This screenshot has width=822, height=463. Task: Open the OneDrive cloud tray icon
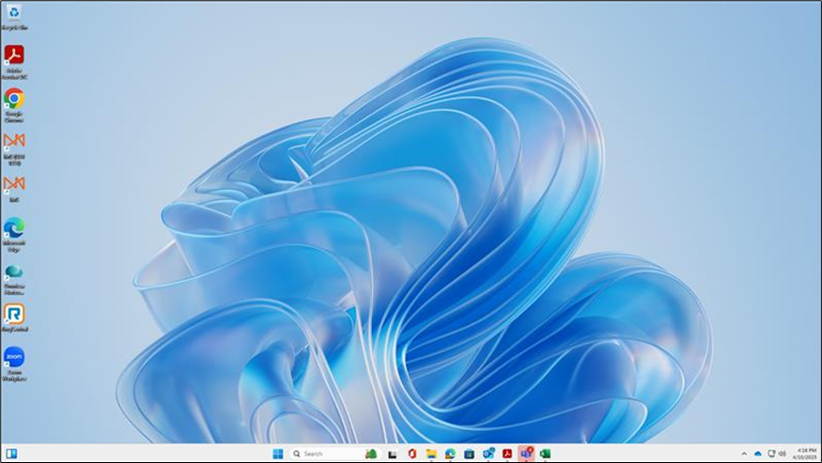tap(758, 454)
